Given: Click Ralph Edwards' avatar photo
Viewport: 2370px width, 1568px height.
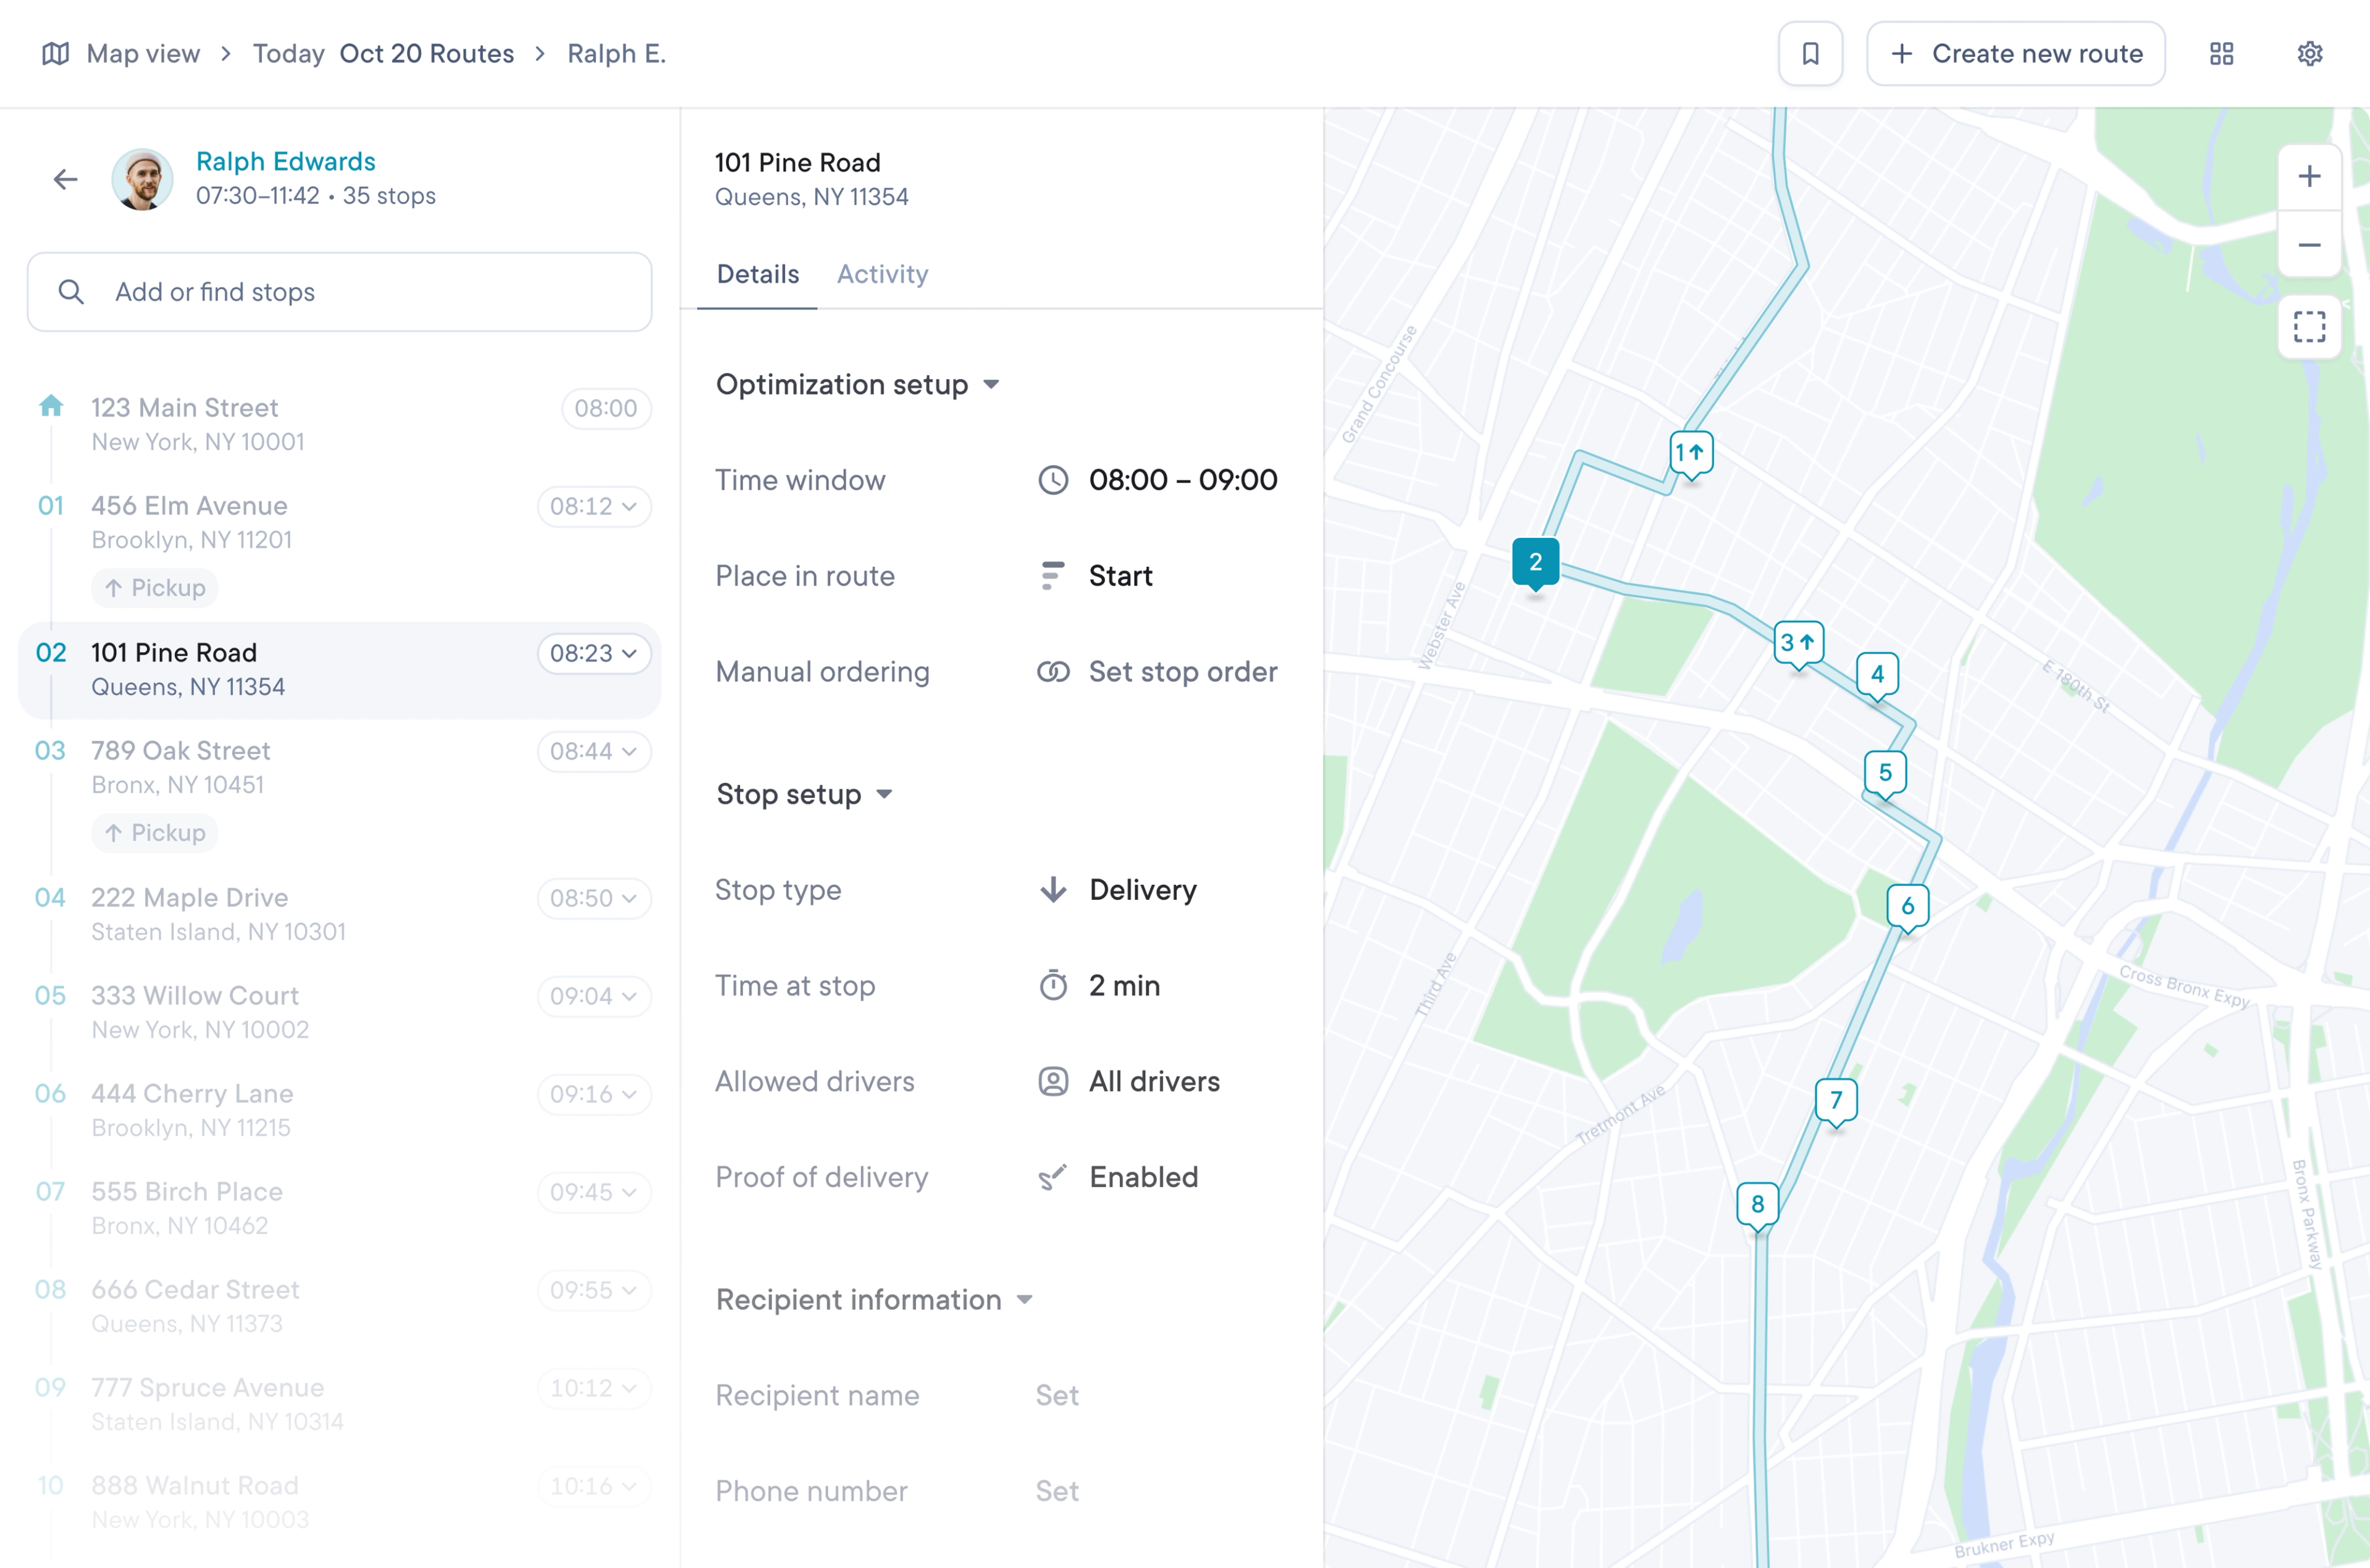Looking at the screenshot, I should 142,180.
